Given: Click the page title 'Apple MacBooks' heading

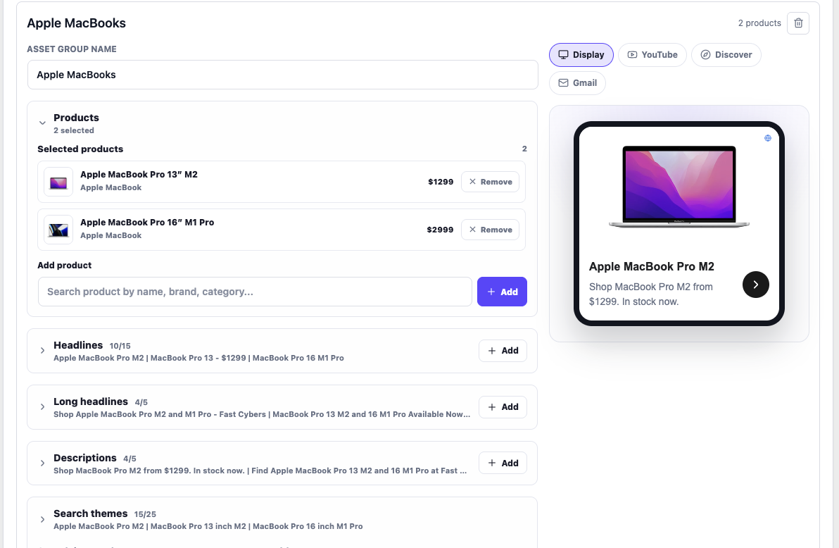Looking at the screenshot, I should pos(77,23).
